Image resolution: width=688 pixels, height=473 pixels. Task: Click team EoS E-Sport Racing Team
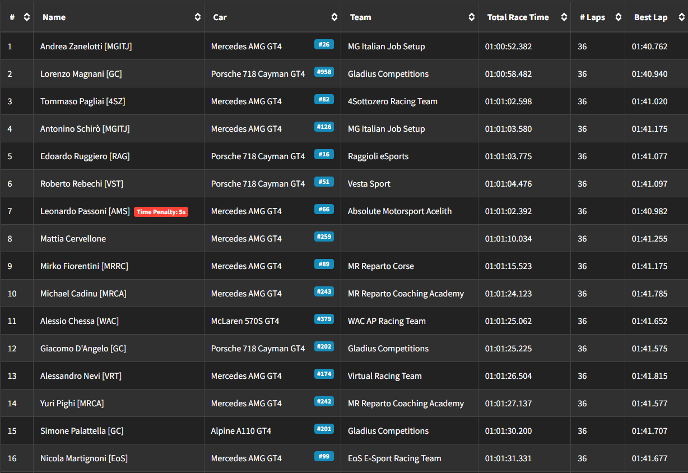394,458
